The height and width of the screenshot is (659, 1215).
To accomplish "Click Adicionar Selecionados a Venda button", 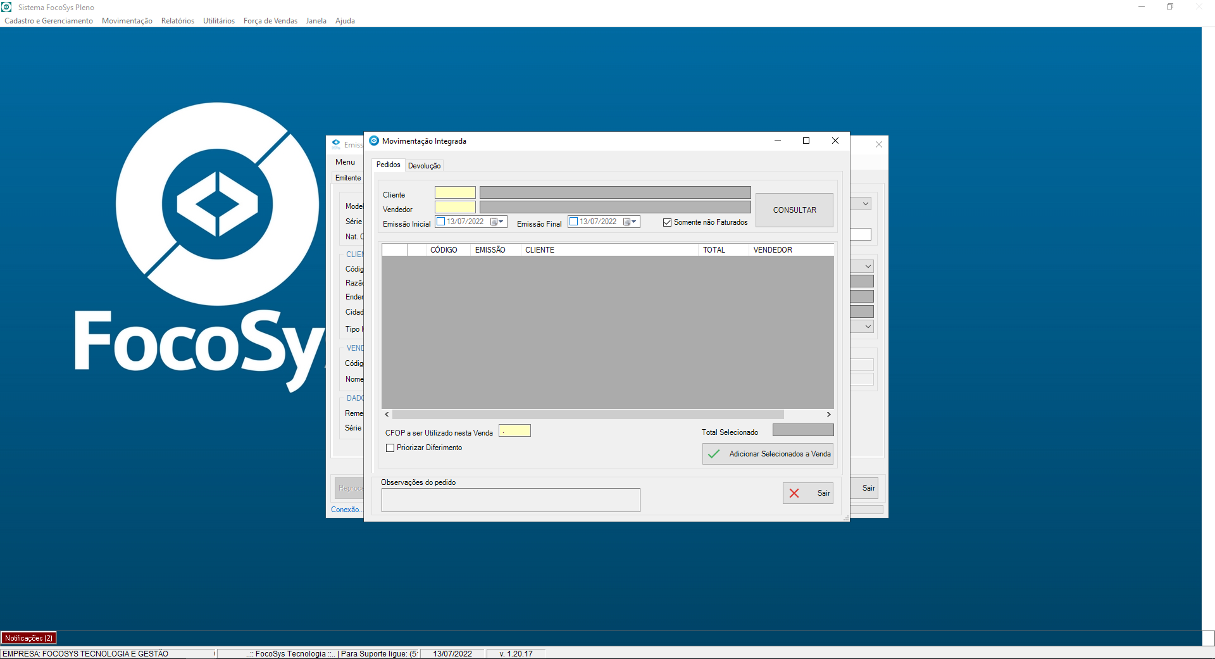I will click(x=768, y=454).
